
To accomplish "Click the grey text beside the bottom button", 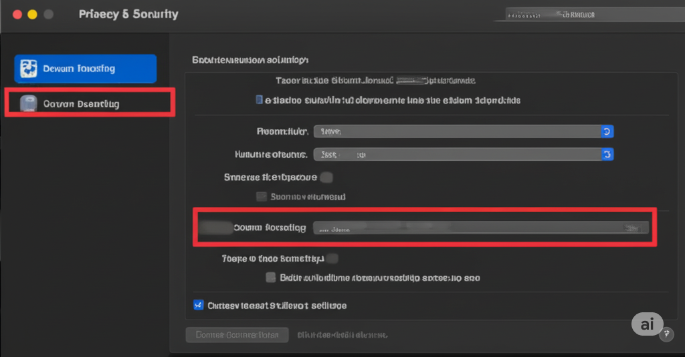I will 342,335.
